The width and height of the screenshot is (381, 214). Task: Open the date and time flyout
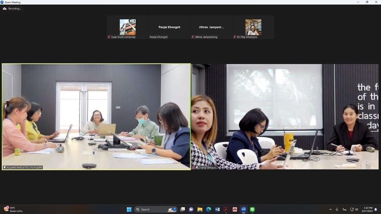[x=368, y=210]
